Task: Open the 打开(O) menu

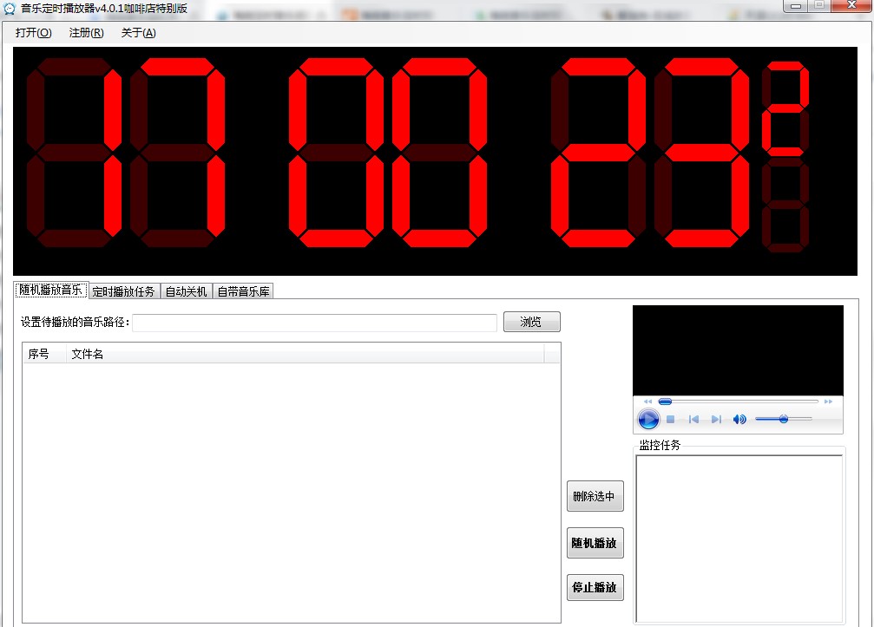Action: 34,33
